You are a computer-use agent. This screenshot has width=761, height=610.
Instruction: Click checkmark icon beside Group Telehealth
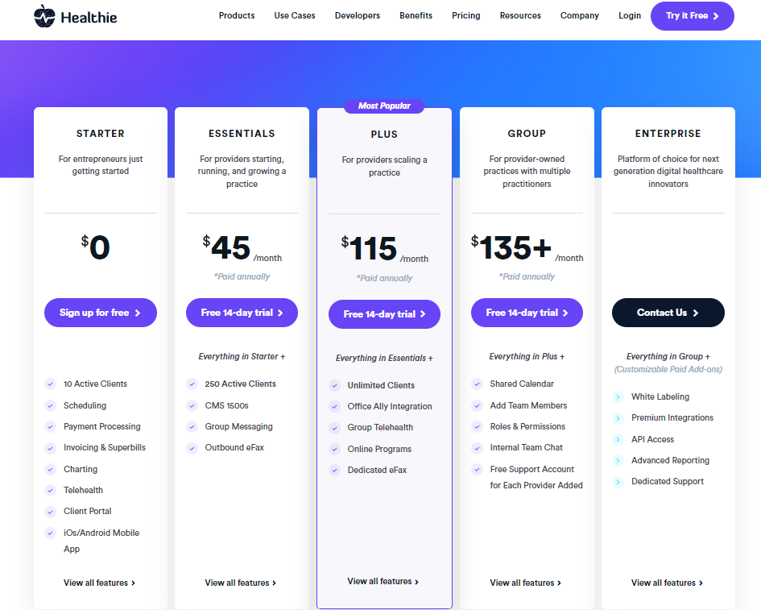click(x=334, y=428)
